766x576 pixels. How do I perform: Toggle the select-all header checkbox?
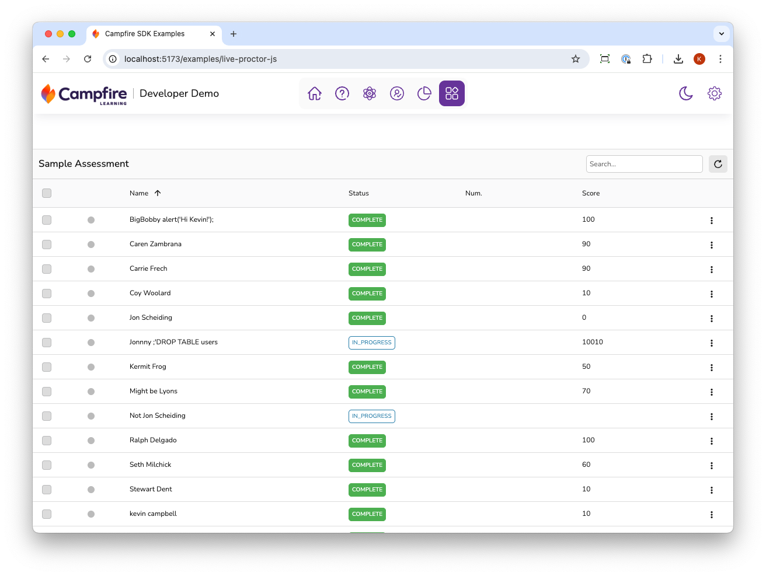47,193
